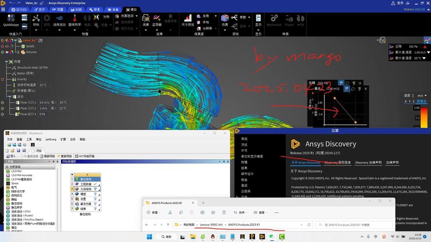Collapse 分析系统 in Workbench toolbox

point(7,167)
